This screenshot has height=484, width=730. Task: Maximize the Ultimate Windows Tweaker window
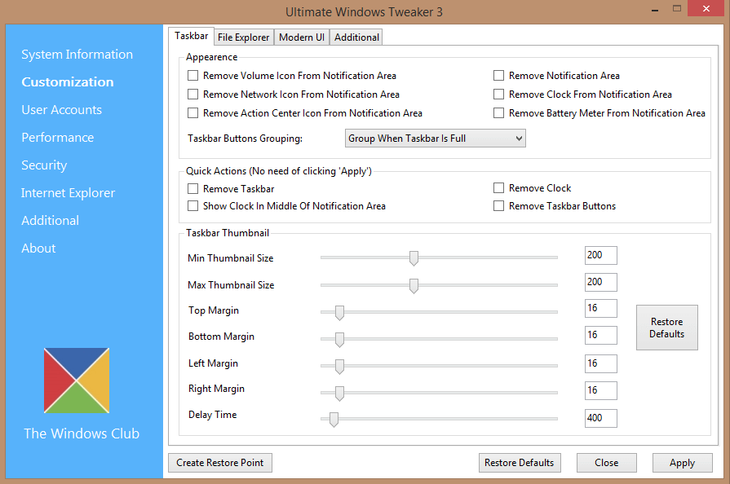click(x=677, y=8)
